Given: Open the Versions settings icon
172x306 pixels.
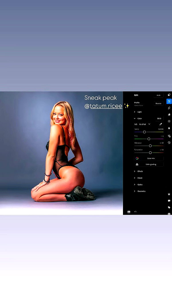Looking at the screenshot, I should coord(169,136).
